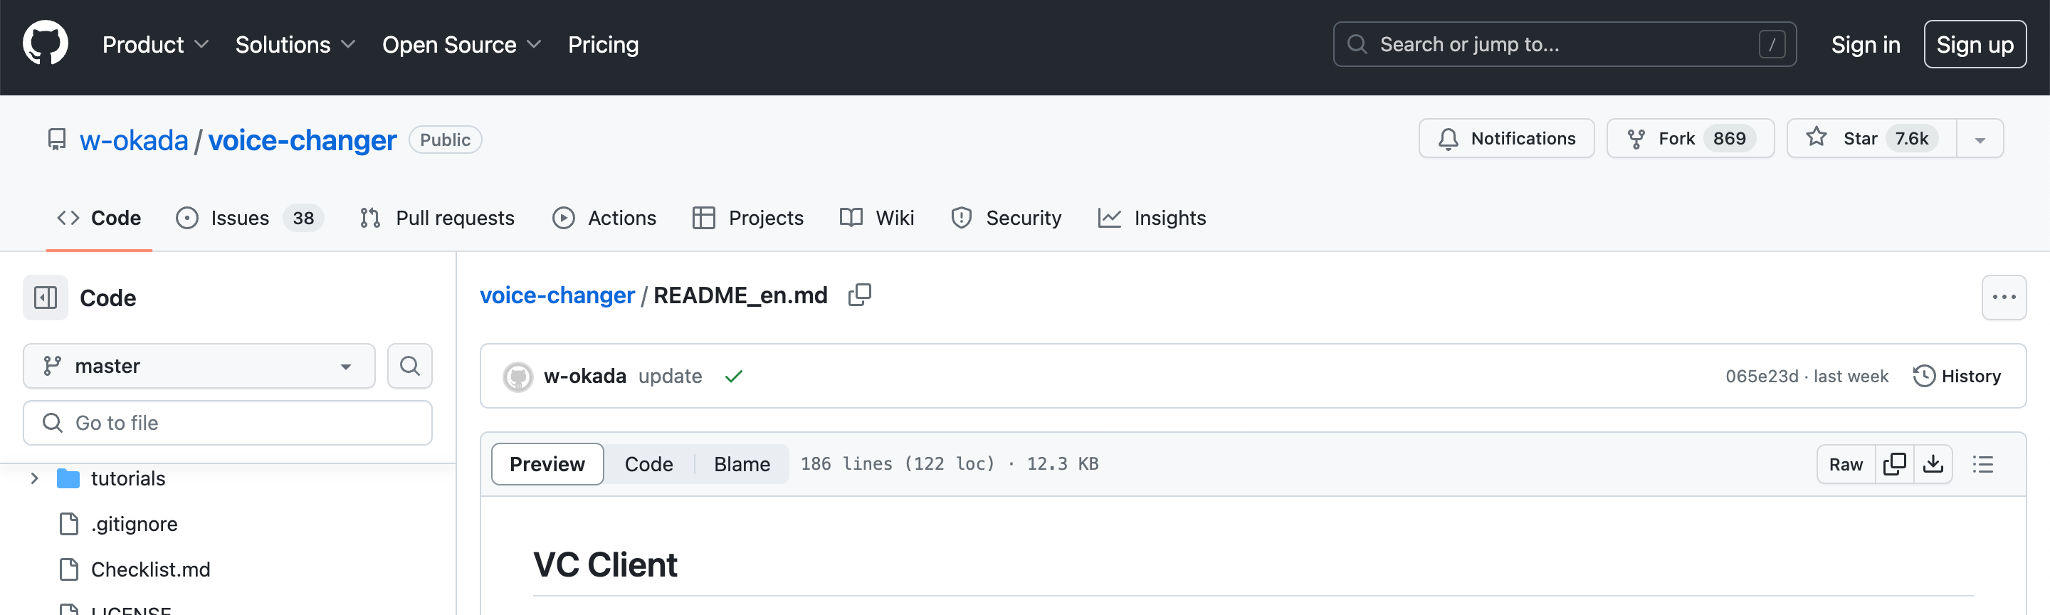
Task: Focus the Go to file field
Action: point(228,423)
